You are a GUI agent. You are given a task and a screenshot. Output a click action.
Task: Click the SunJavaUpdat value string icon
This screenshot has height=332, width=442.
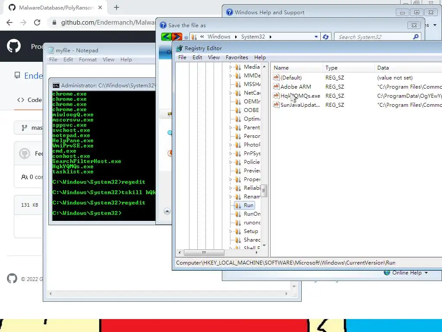276,105
